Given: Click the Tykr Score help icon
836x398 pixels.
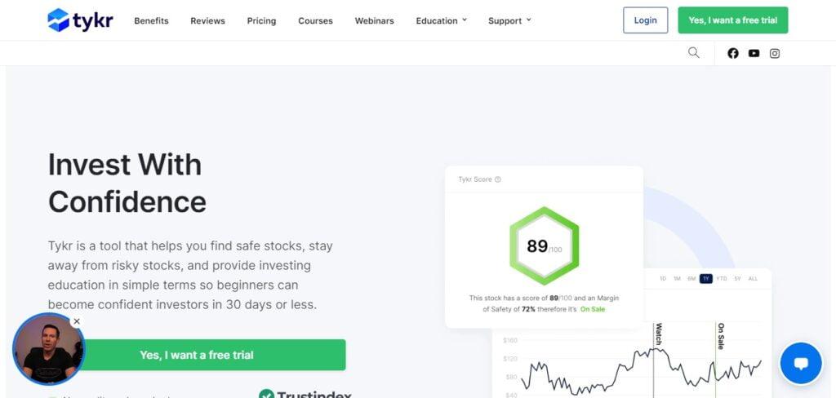Looking at the screenshot, I should click(x=497, y=179).
